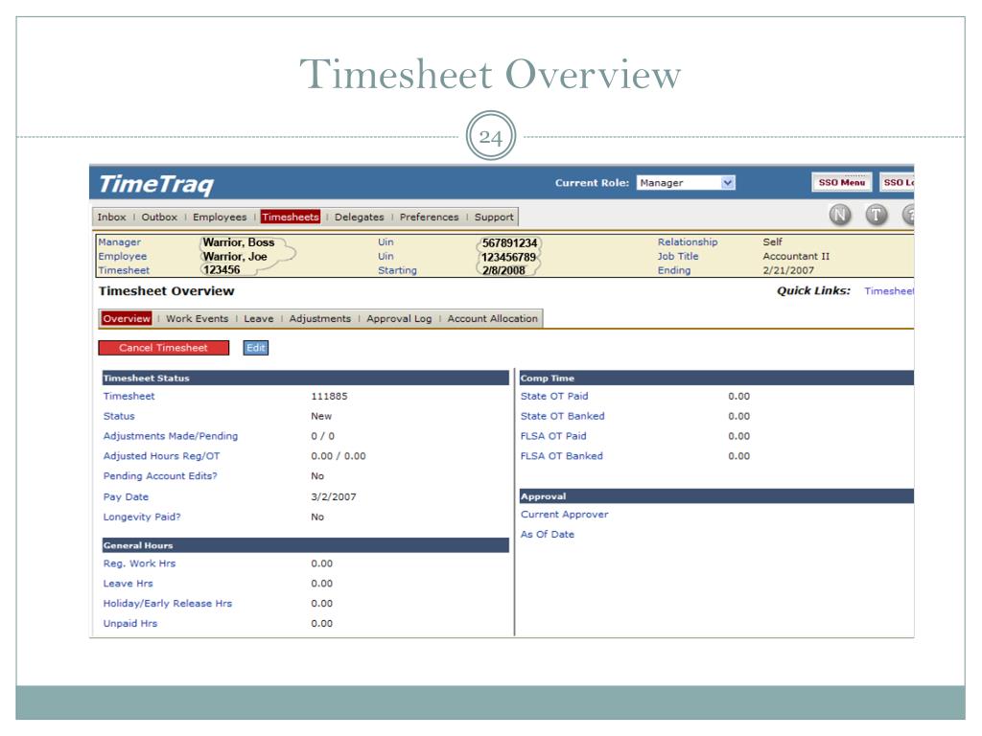Click the Starting date 2/8/2008
Screen dimensions: 982x736
tap(503, 270)
